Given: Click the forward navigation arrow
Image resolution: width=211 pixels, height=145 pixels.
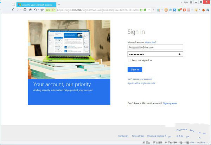Looking at the screenshot, I should click(x=18, y=10).
